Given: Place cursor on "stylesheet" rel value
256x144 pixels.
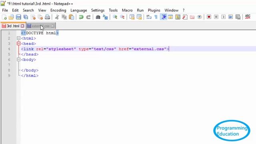Looking at the screenshot, I should pyautogui.click(x=61, y=49).
